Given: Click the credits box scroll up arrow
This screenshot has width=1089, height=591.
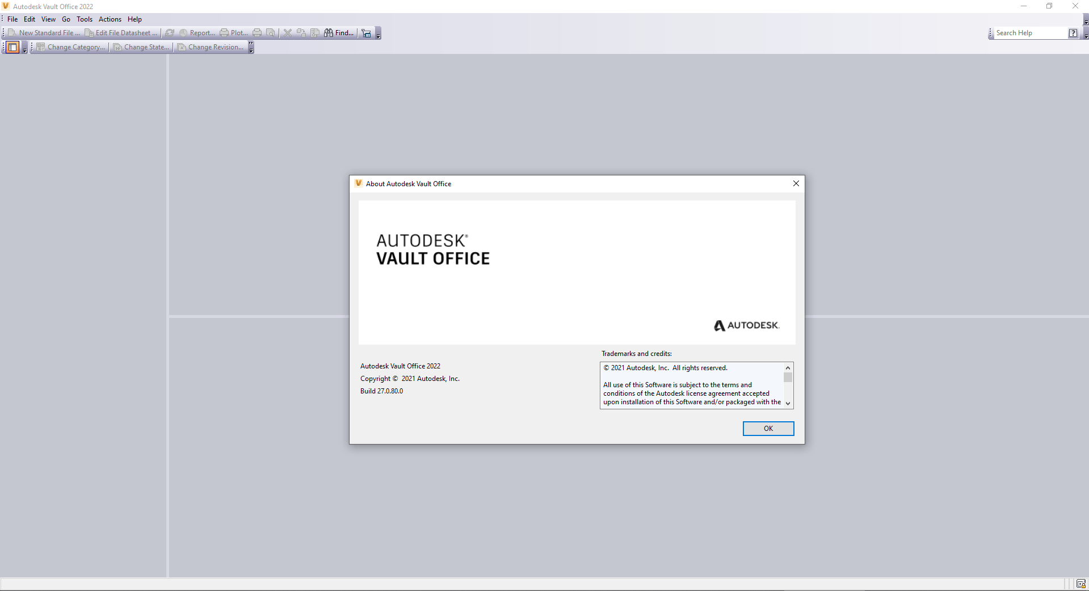Looking at the screenshot, I should 788,368.
